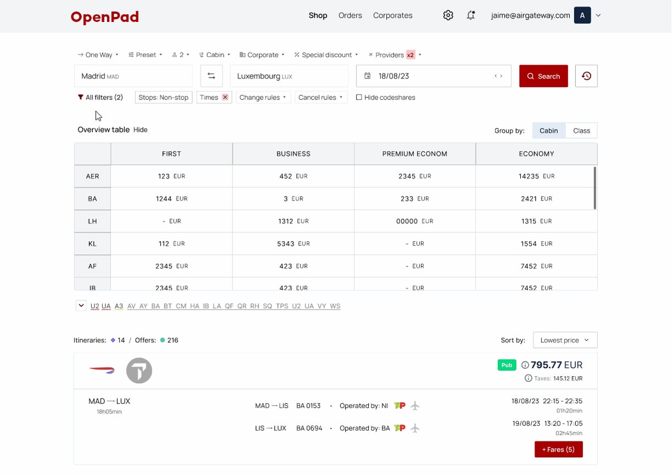672x475 pixels.
Task: Click the gray T airline logo
Action: [x=139, y=371]
